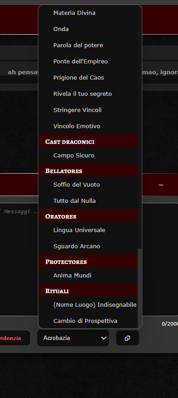
Task: Choose Onda option
Action: tap(88, 29)
